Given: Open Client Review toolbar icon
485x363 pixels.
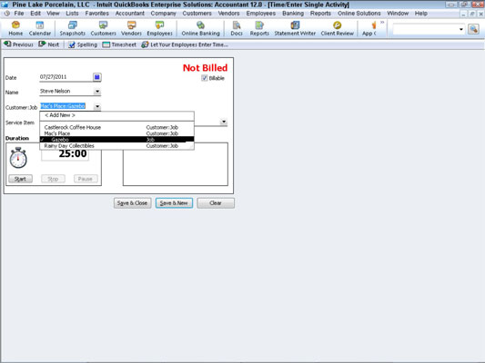Looking at the screenshot, I should [338, 28].
